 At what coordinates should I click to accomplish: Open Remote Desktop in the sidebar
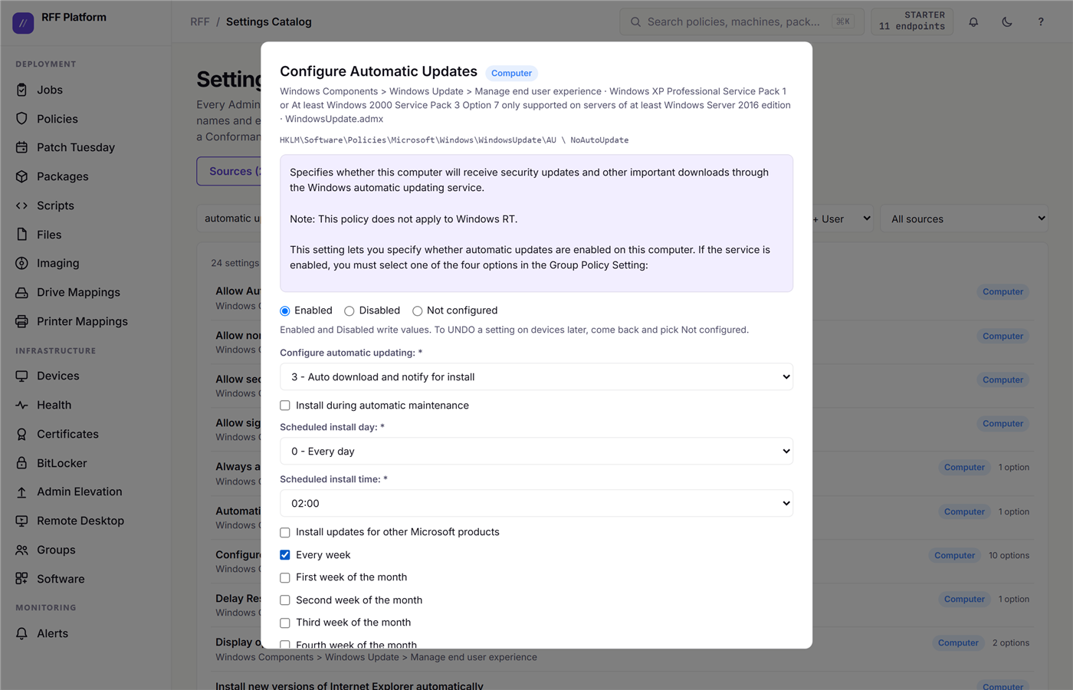pos(80,521)
